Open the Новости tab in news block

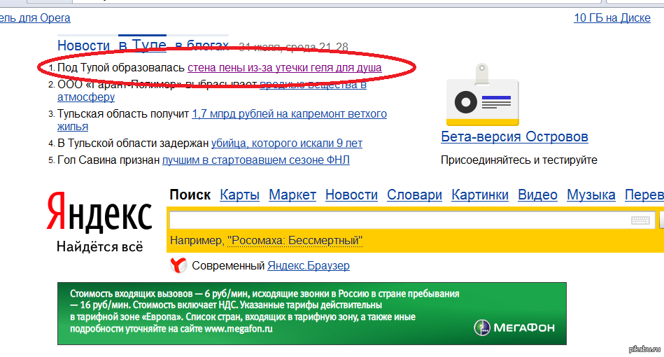83,45
